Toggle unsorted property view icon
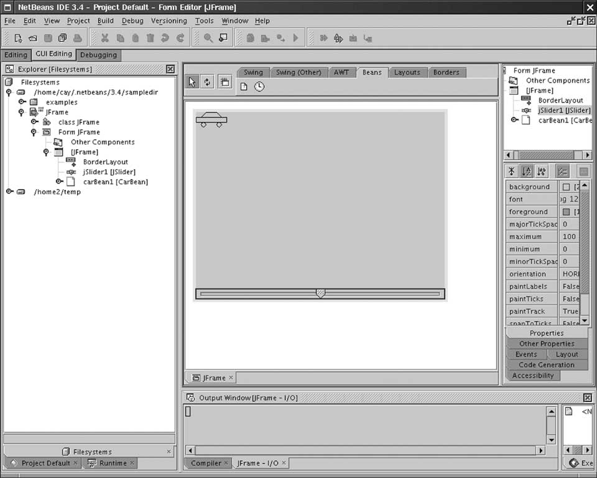The width and height of the screenshot is (597, 478). click(512, 172)
